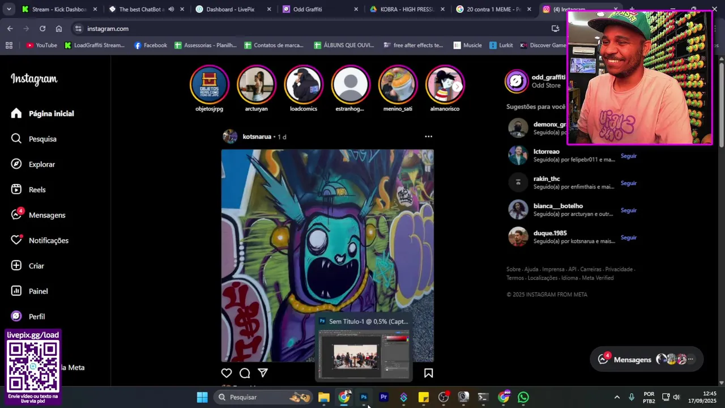Open Perfil in Instagram sidebar

[28, 316]
